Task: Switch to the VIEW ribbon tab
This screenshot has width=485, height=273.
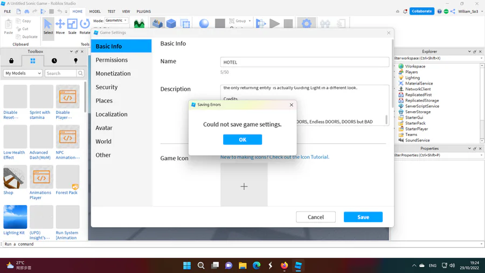Action: [x=126, y=11]
